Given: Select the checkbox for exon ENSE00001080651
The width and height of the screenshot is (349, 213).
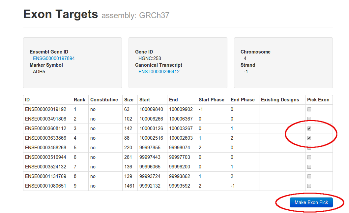Looking at the screenshot, I should [x=309, y=186].
